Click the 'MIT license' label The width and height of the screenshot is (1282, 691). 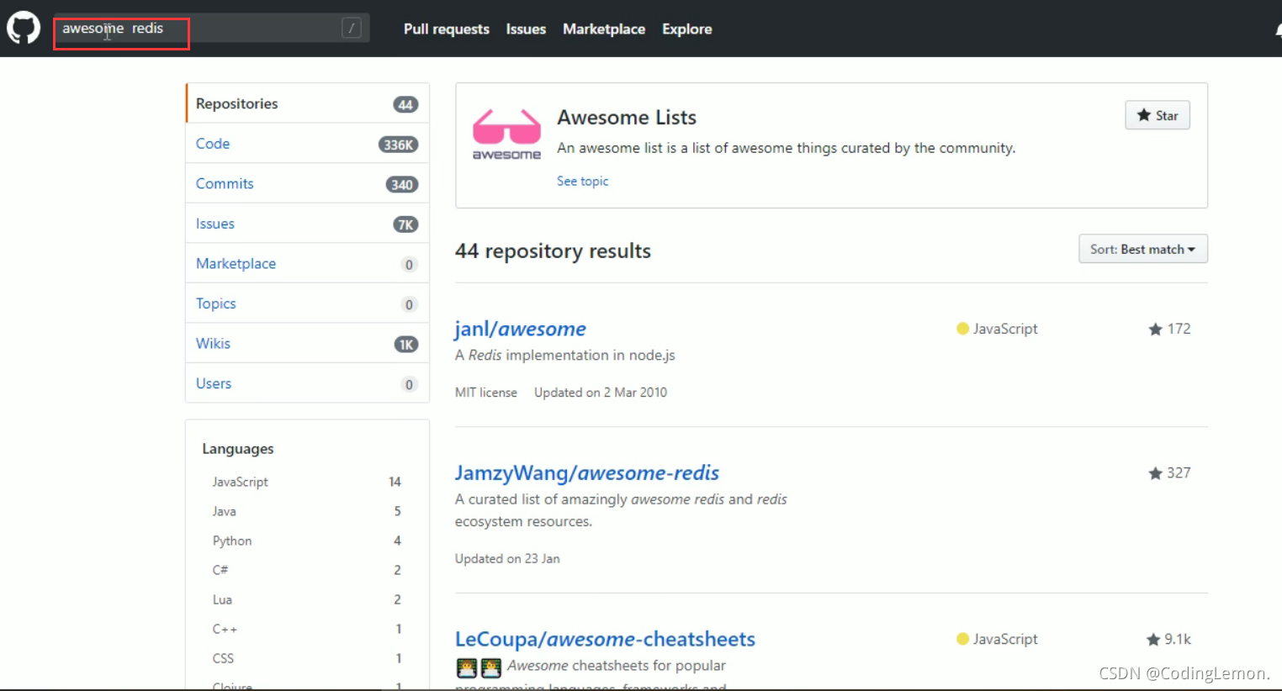click(x=486, y=393)
